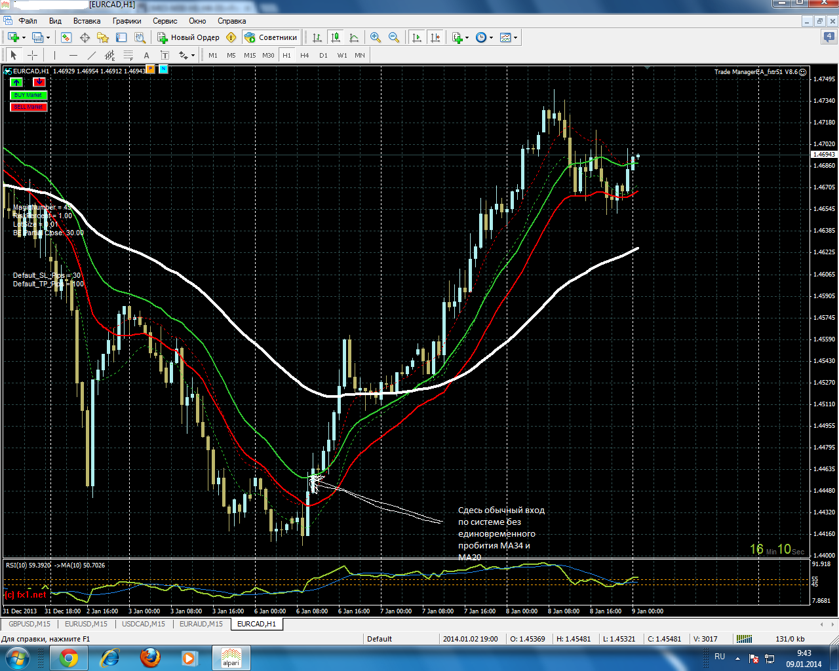This screenshot has height=671, width=839.
Task: Switch chart to candlestick mode
Action: click(336, 37)
